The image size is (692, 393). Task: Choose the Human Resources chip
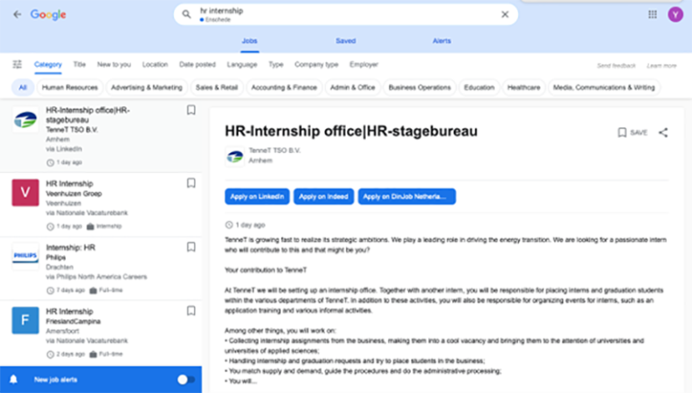pos(69,87)
